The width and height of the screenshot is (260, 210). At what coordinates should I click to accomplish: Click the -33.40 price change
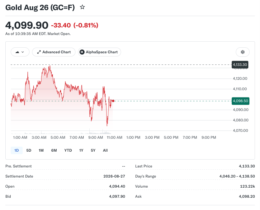click(x=61, y=26)
